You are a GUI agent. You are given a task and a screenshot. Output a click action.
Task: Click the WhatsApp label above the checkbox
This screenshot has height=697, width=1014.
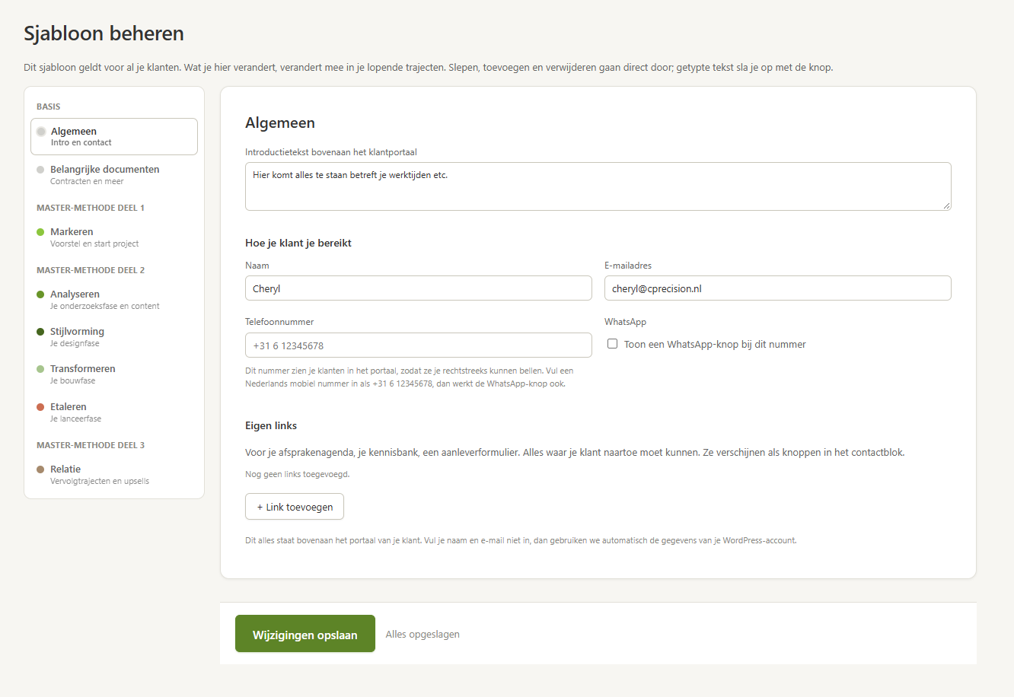point(626,322)
